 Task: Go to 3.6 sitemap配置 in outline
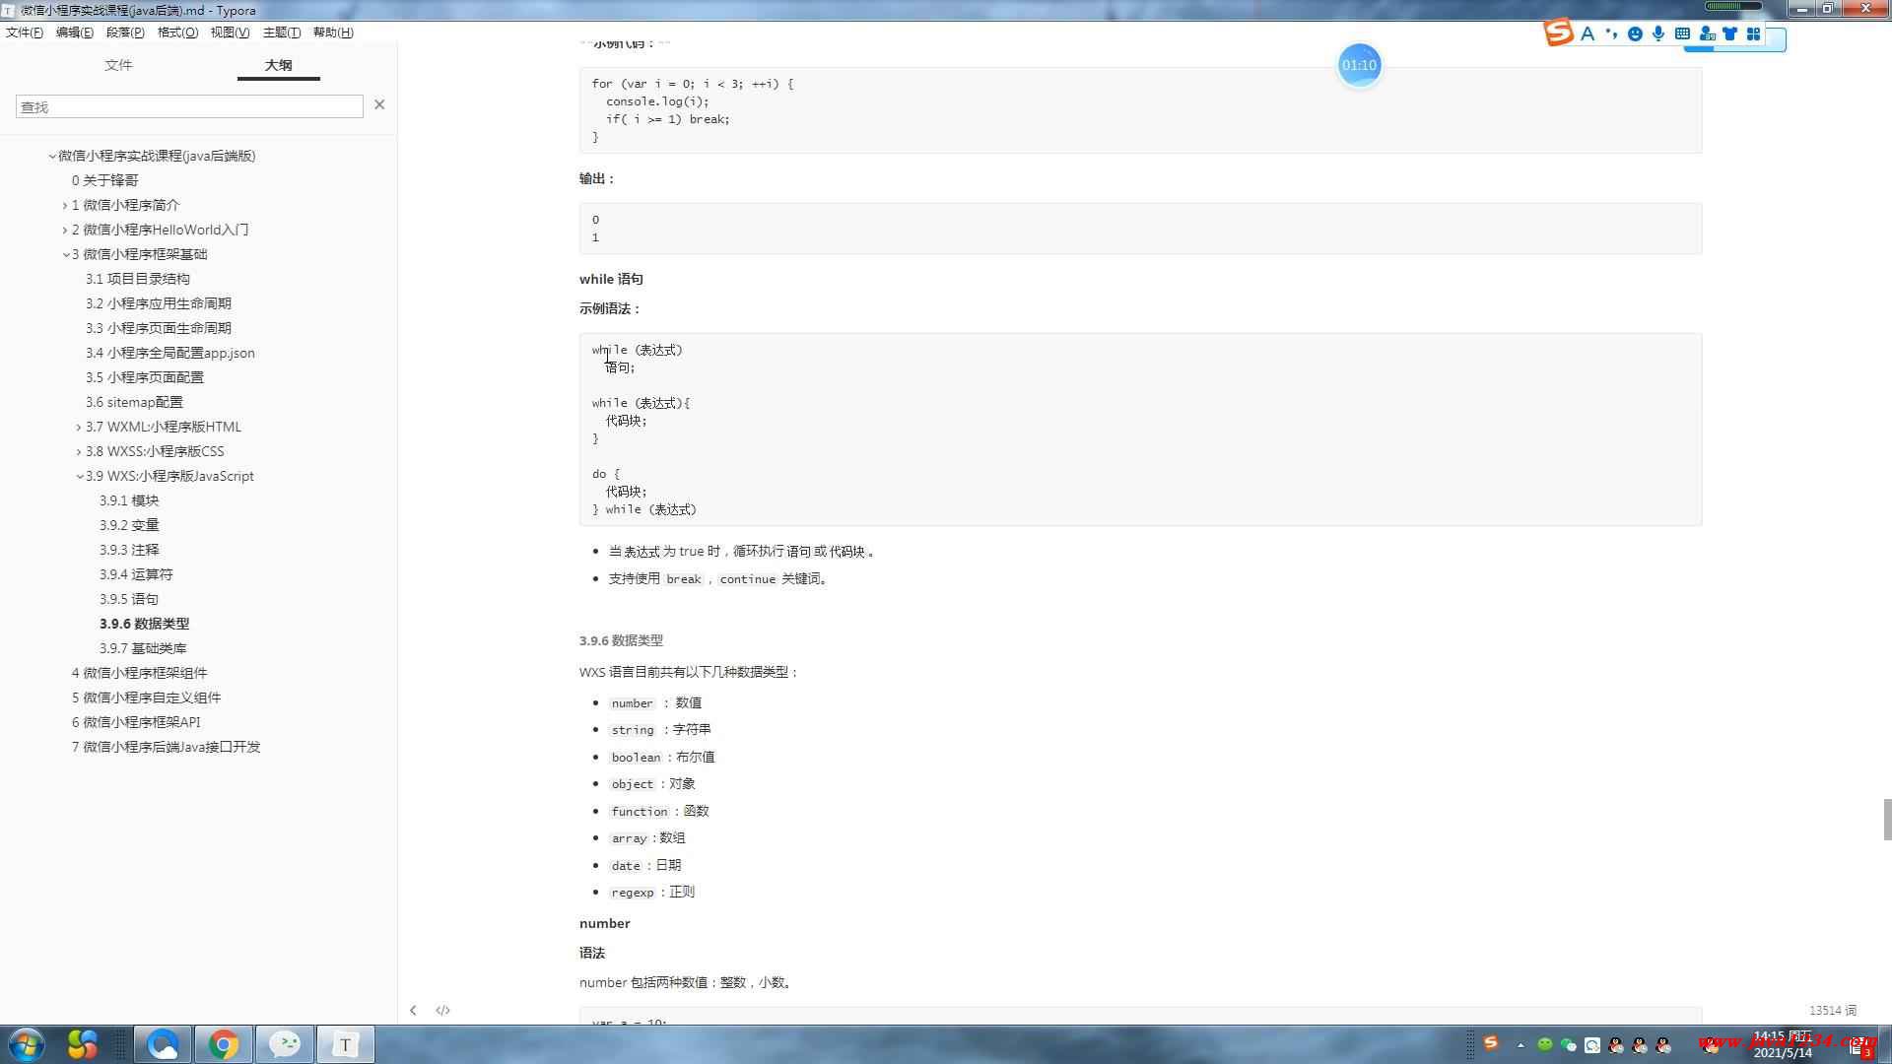[x=134, y=402]
